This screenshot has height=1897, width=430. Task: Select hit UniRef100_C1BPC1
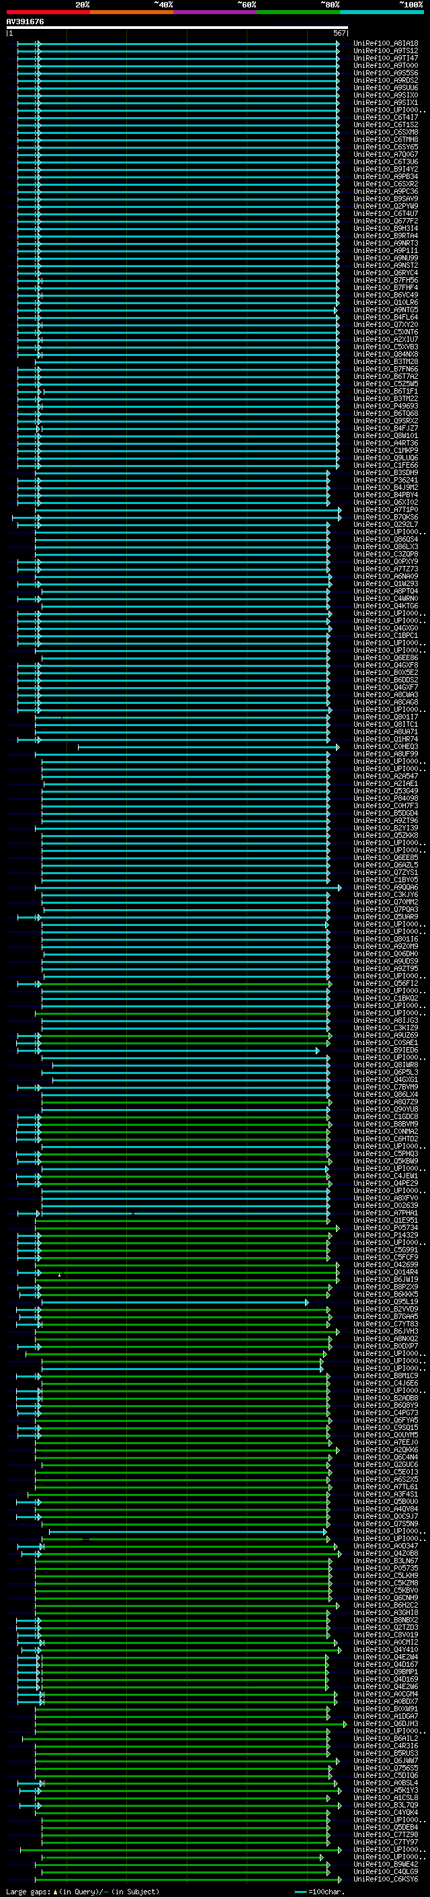coord(386,635)
